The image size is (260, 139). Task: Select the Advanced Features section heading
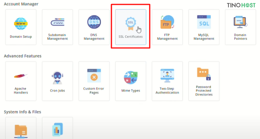[x=23, y=56]
